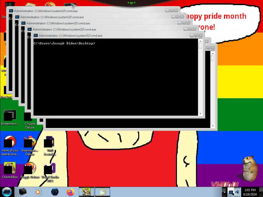This screenshot has height=197, width=263.
Task: Click scroll up arrow in front cmd window
Action: click(200, 41)
